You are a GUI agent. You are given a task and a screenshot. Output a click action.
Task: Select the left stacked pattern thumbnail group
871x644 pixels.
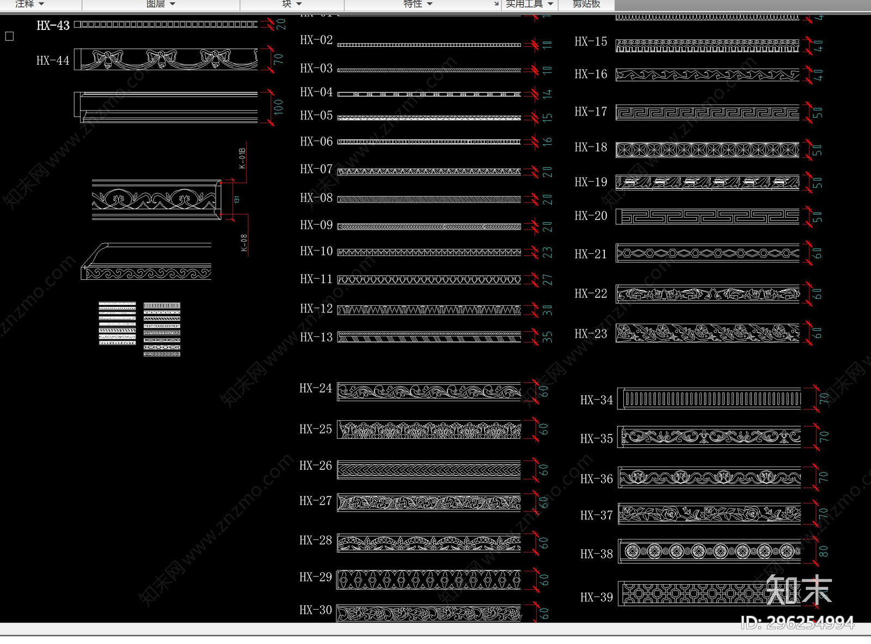(x=117, y=323)
